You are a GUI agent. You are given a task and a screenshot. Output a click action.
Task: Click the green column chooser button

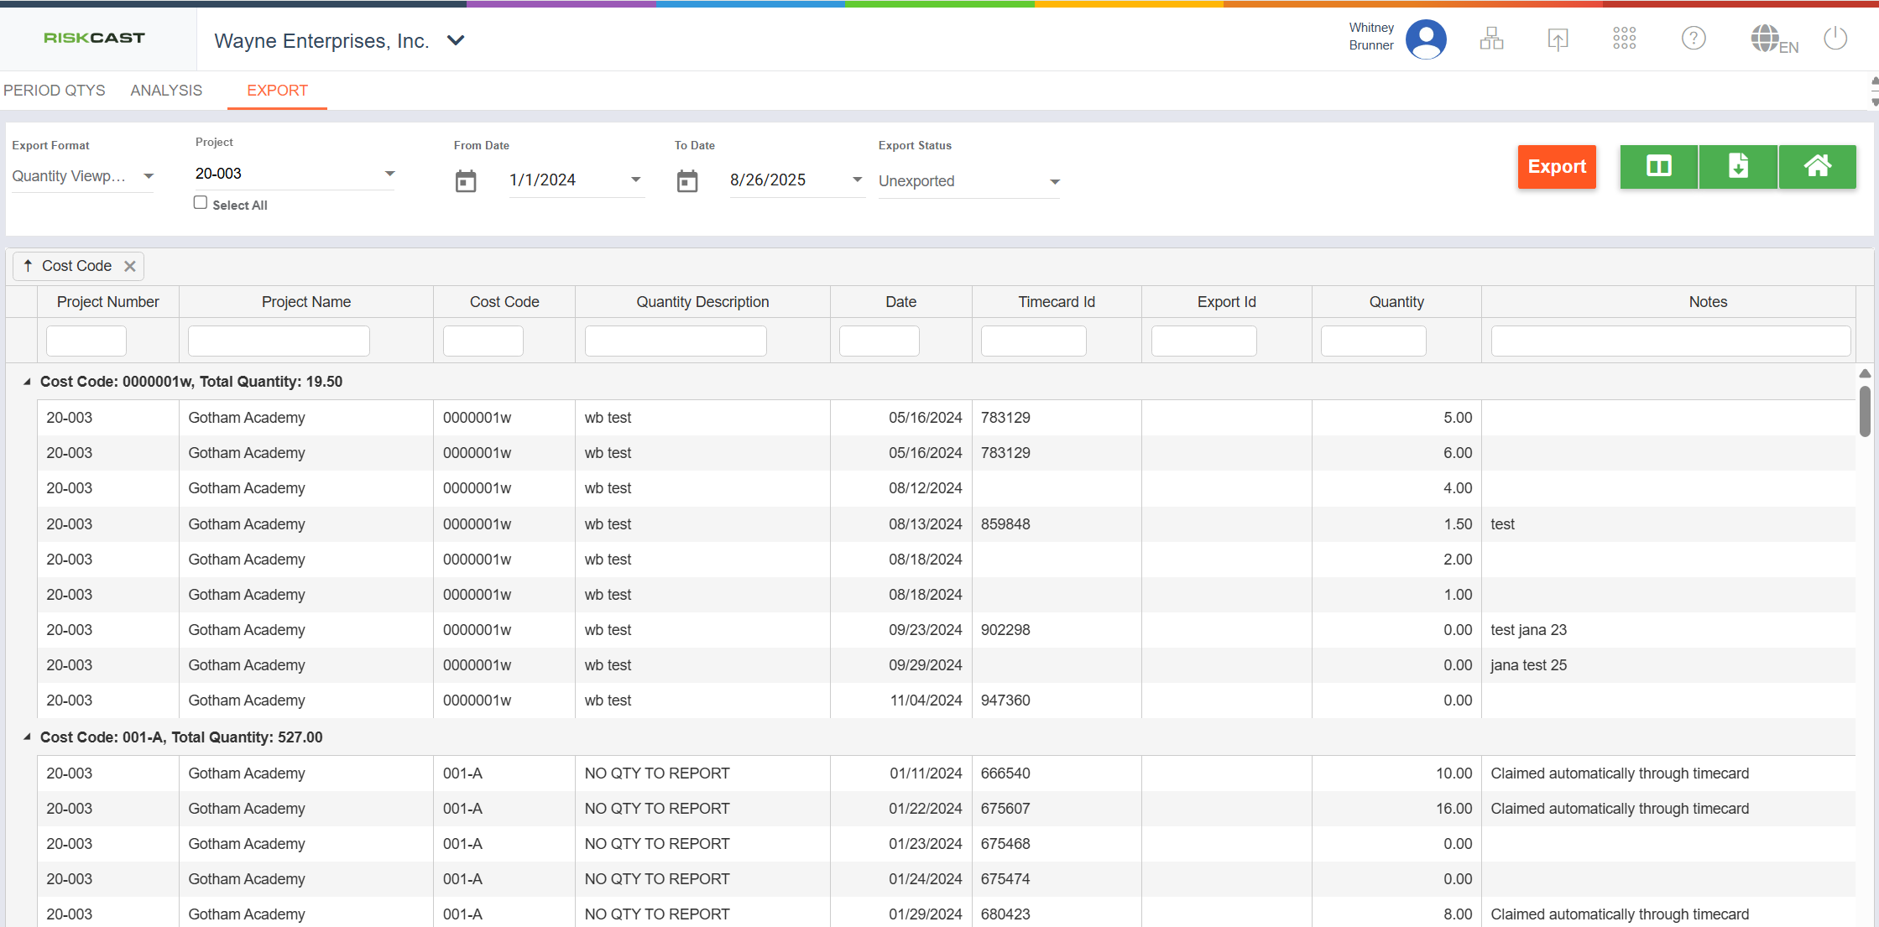click(1658, 167)
